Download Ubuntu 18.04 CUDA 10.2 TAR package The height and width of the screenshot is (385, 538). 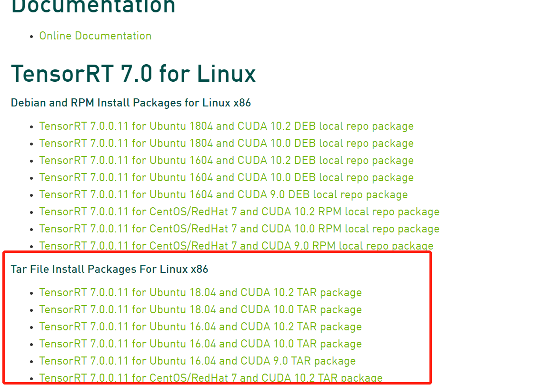pyautogui.click(x=200, y=292)
